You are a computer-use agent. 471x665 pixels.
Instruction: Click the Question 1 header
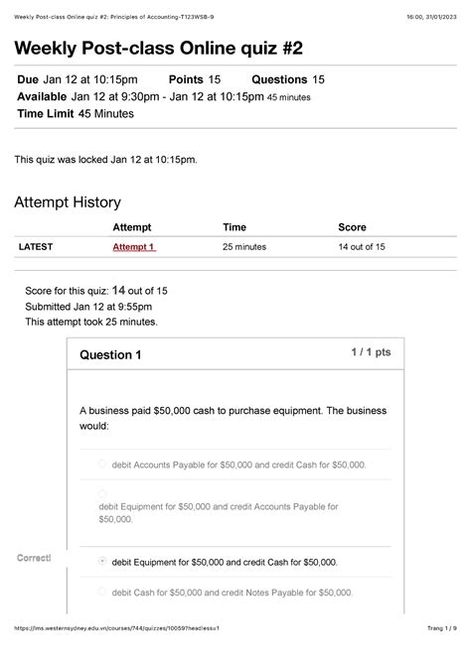pos(110,355)
